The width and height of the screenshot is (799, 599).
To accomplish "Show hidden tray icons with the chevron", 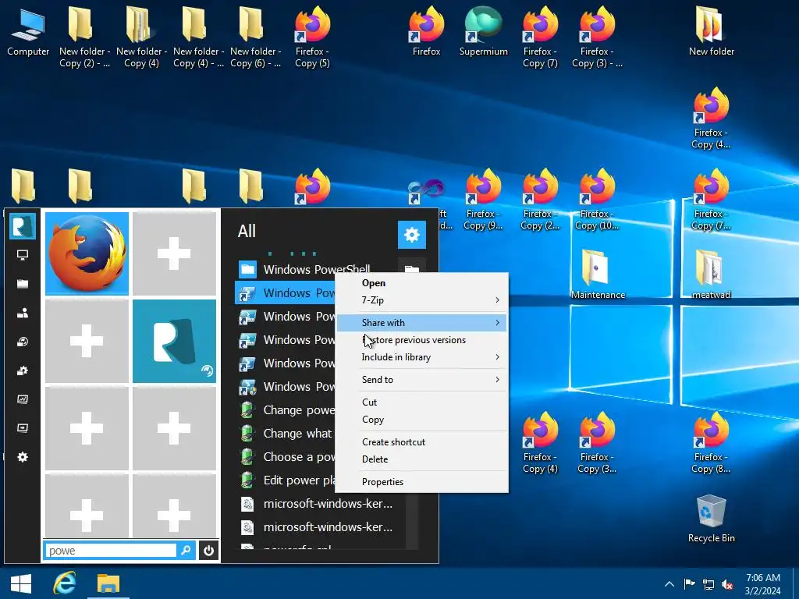I will [669, 584].
